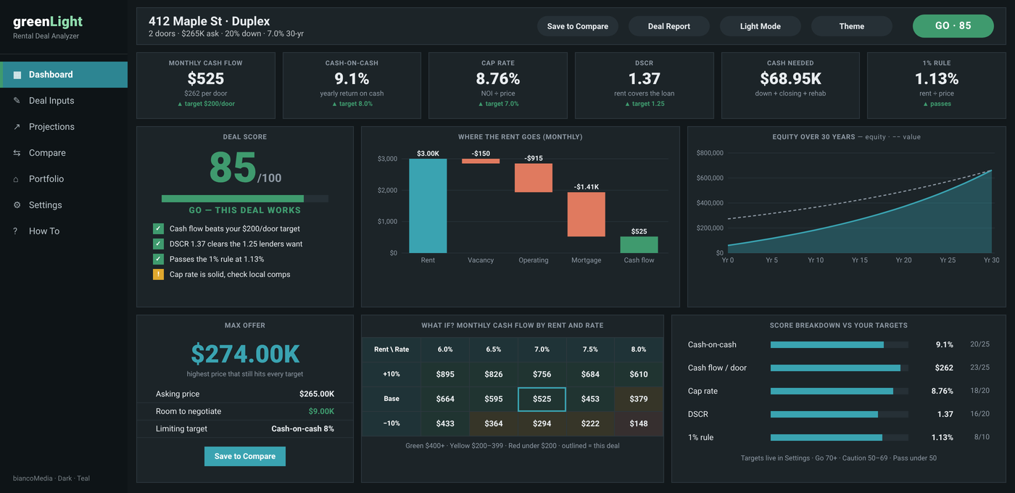Click the Mortgage bar in chart
1015x493 pixels.
587,215
